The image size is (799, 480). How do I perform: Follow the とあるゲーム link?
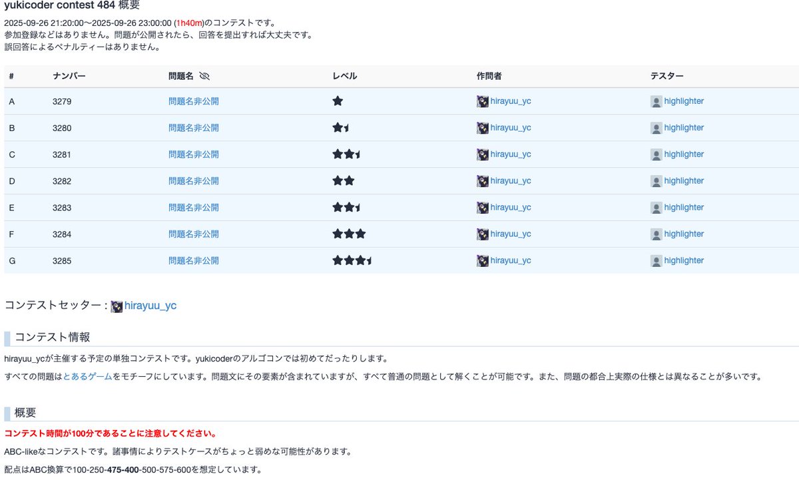(87, 377)
